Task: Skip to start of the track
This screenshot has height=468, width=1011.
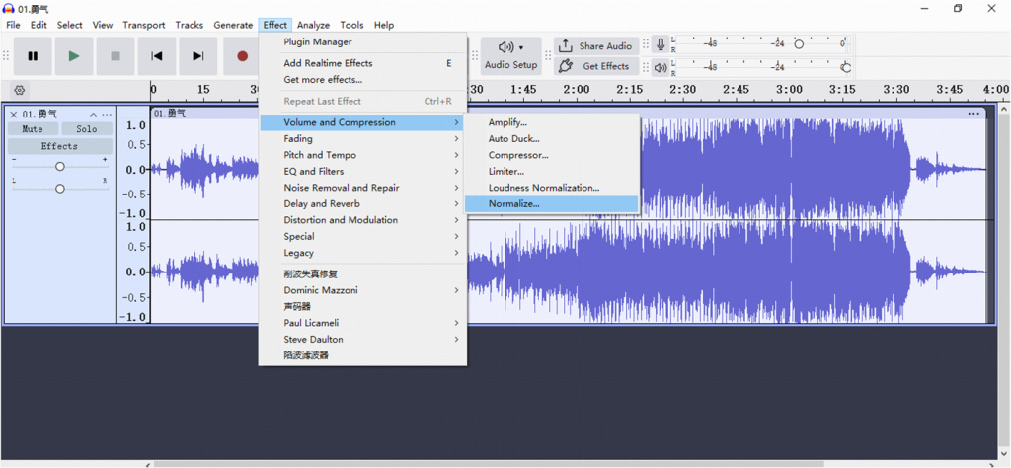Action: [x=157, y=56]
